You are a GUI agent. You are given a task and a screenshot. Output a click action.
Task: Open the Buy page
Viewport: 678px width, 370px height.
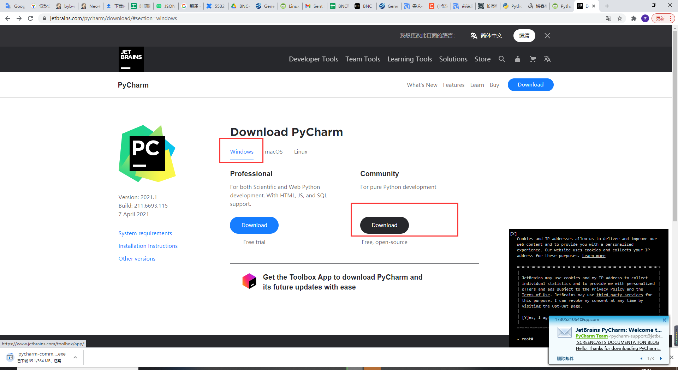pos(494,85)
